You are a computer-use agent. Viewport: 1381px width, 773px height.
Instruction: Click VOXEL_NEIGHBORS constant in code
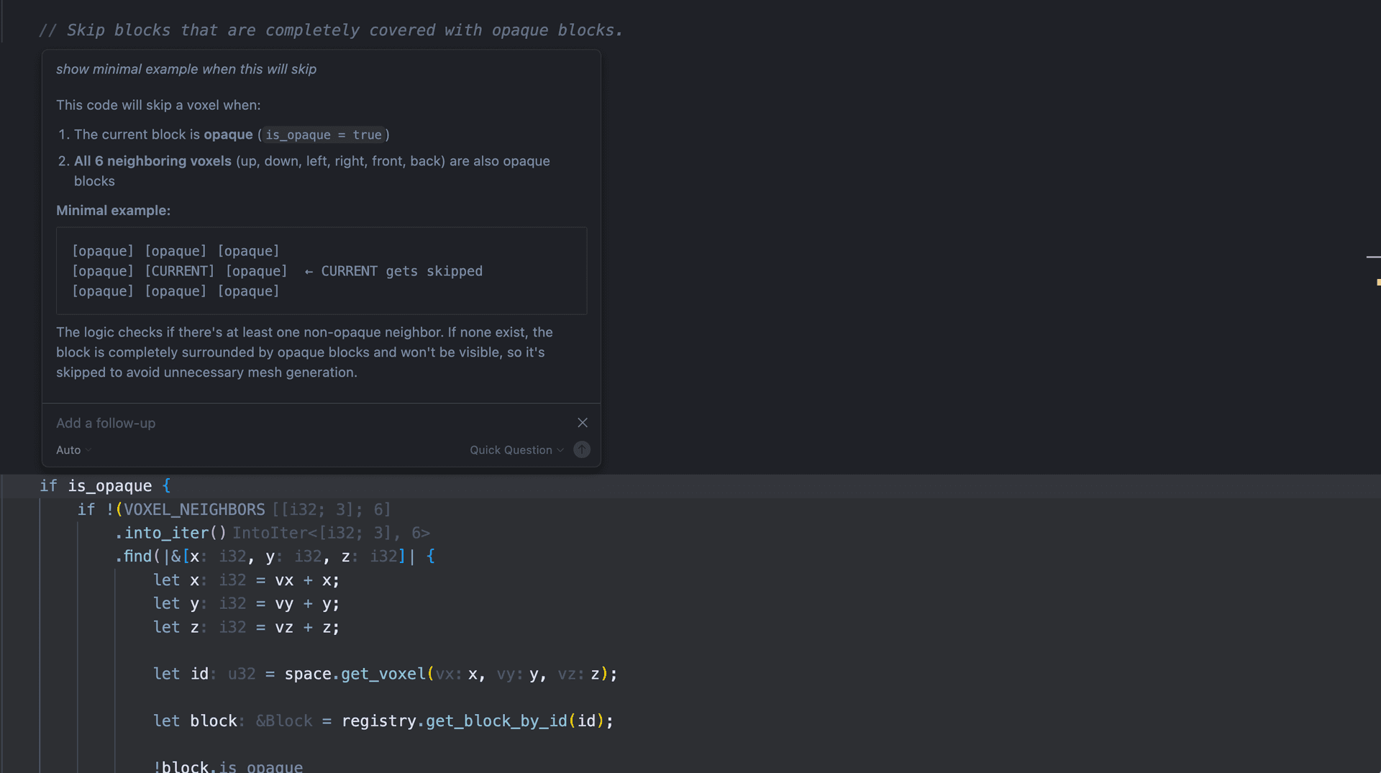click(194, 510)
